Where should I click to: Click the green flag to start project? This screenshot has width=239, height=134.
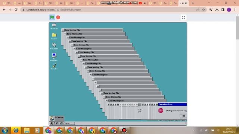click(x=52, y=17)
